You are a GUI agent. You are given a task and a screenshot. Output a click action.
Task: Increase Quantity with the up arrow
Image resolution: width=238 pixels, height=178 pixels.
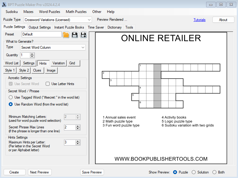click(x=32, y=54)
